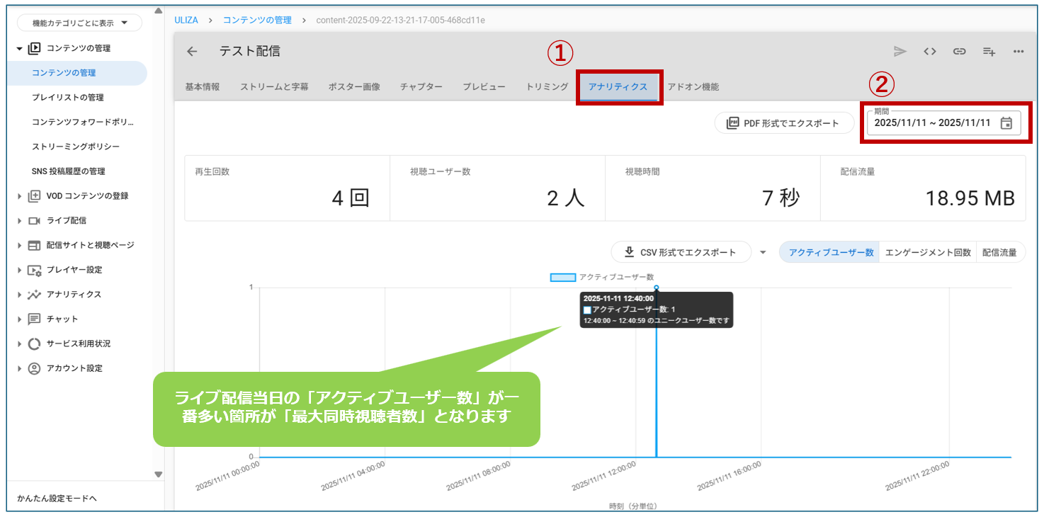The height and width of the screenshot is (517, 1044).
Task: Click the CSV 形式でエクスポート button
Action: pyautogui.click(x=681, y=252)
